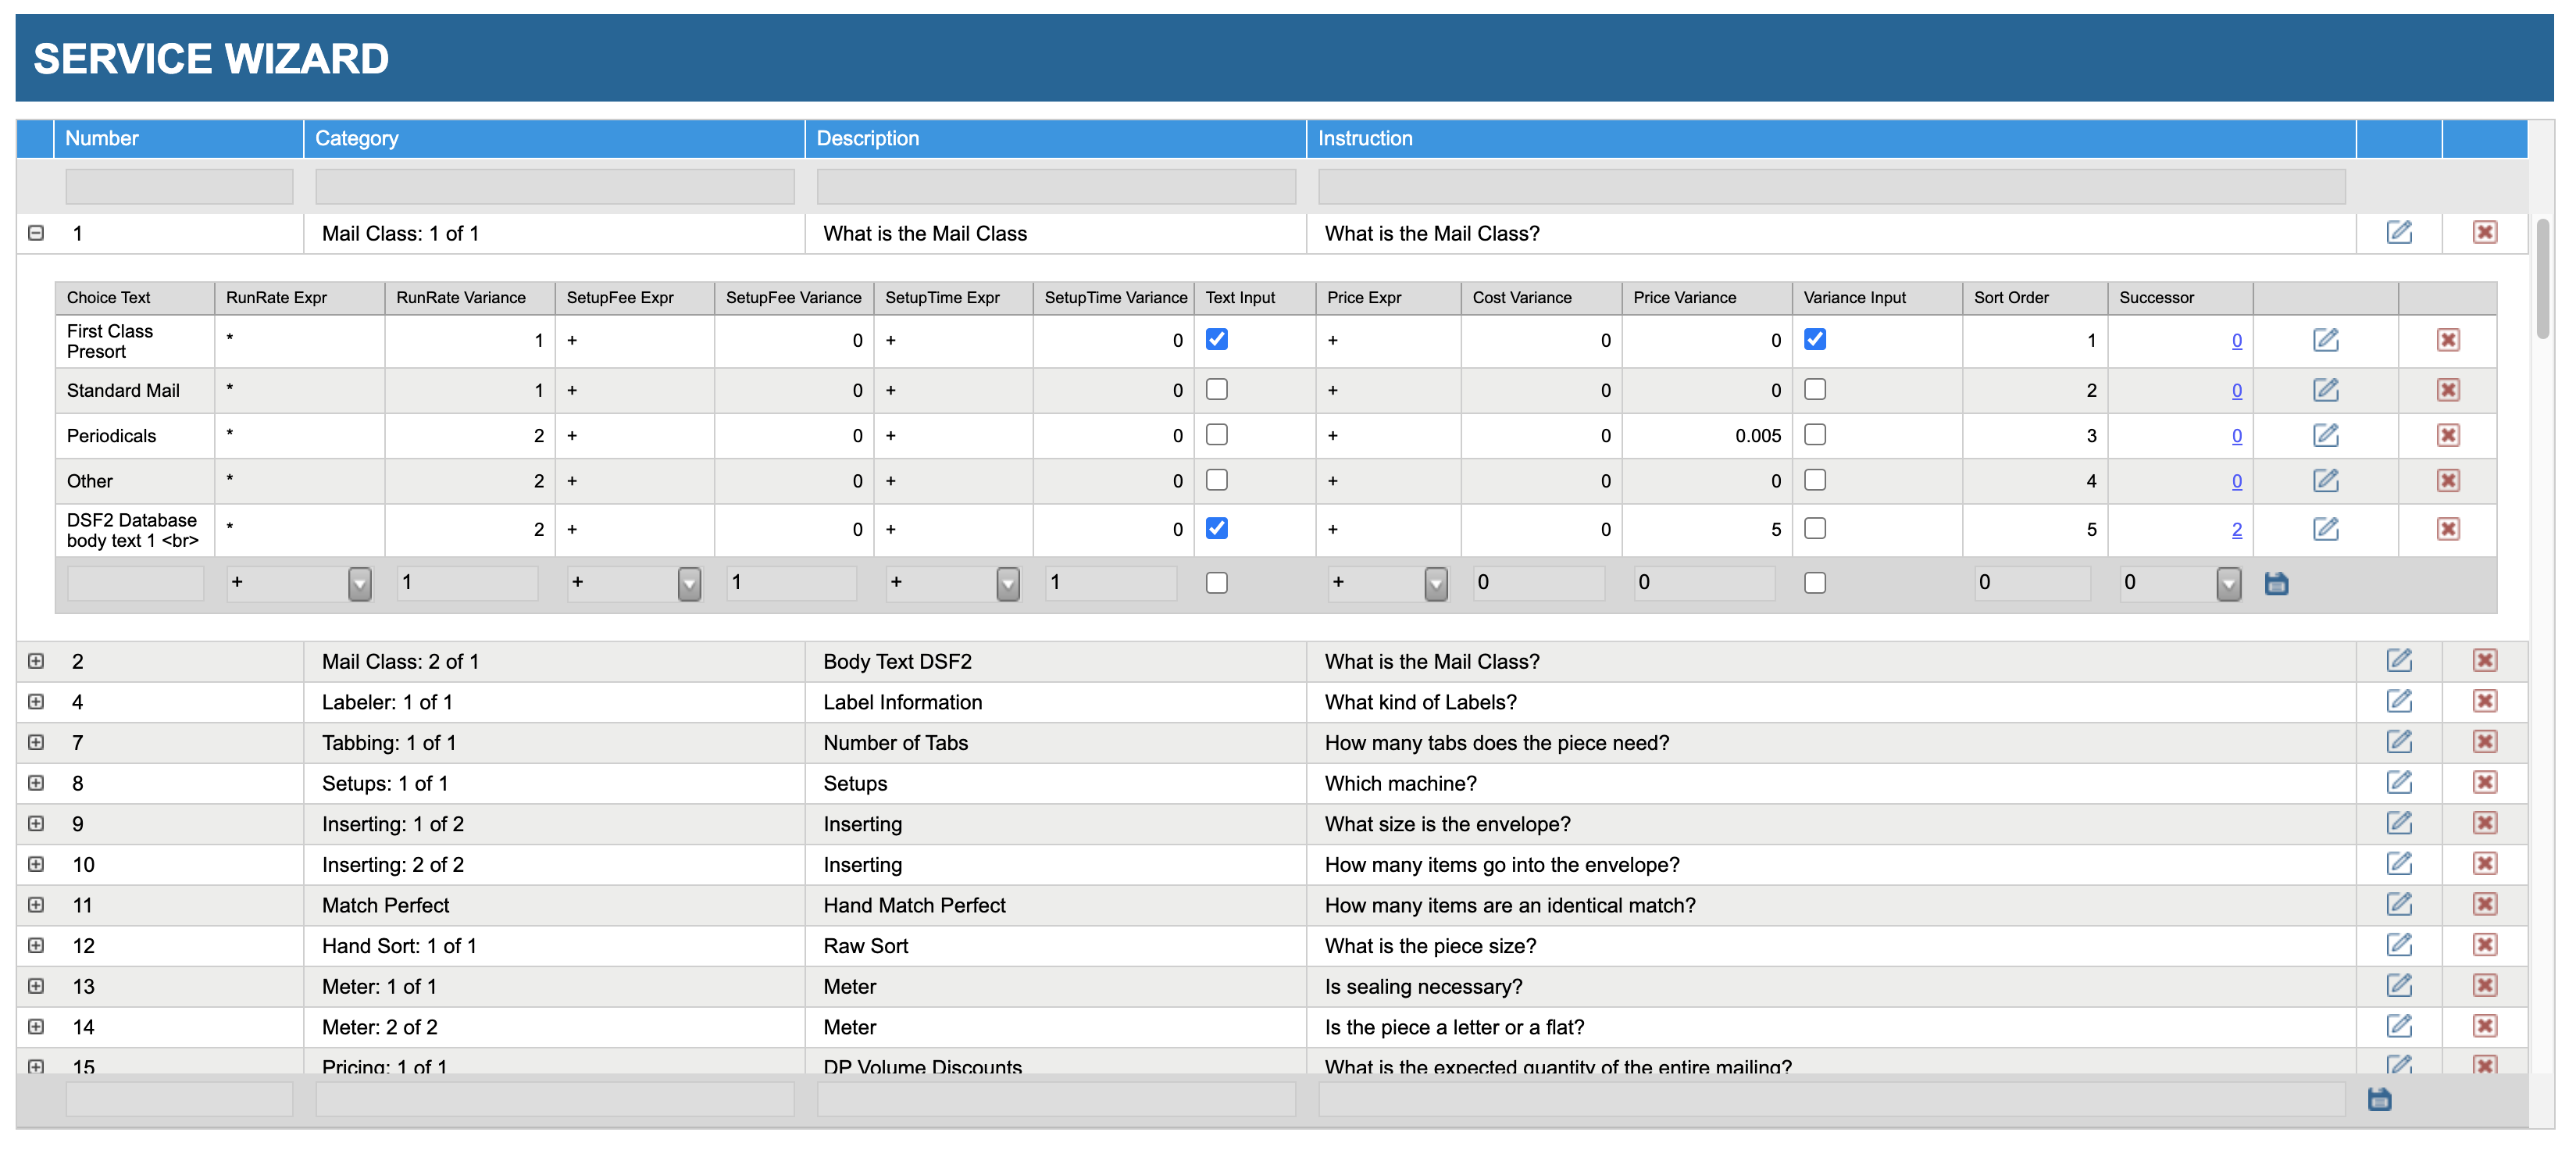2576x1150 pixels.
Task: Delete the Other choice row
Action: pyautogui.click(x=2448, y=481)
